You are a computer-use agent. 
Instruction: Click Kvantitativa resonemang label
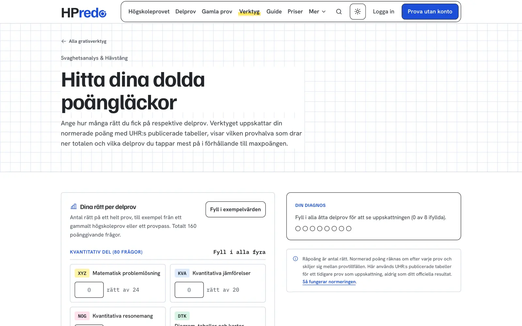(123, 316)
